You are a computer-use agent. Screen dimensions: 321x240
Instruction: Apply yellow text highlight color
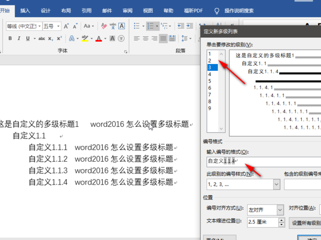point(85,38)
